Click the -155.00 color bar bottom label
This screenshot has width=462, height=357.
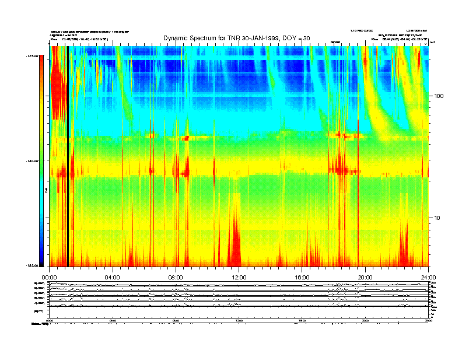(32, 265)
